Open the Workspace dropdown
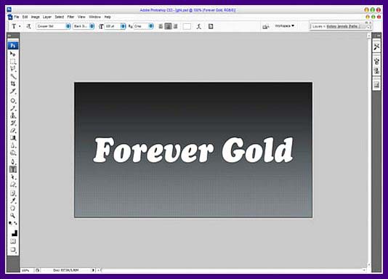Viewport: 388px width, 279px height. (x=285, y=25)
